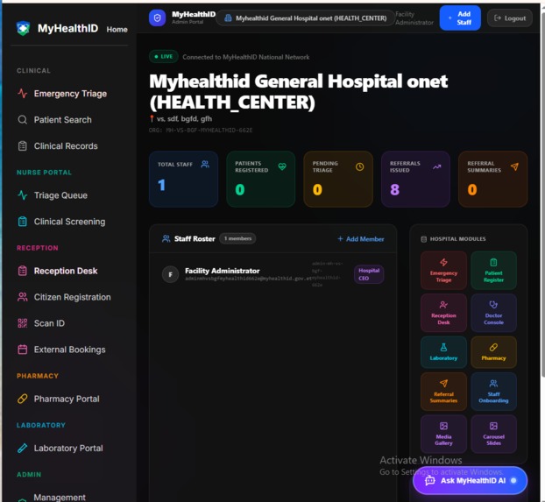This screenshot has width=545, height=502.
Task: Open the Reception Desk module tile
Action: point(443,313)
